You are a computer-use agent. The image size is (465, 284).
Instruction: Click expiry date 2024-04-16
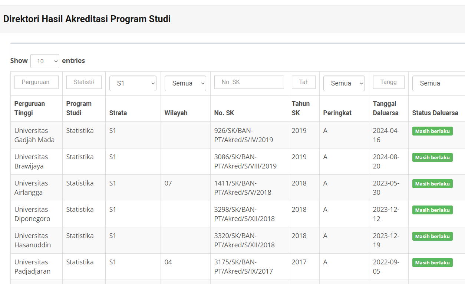(386, 135)
